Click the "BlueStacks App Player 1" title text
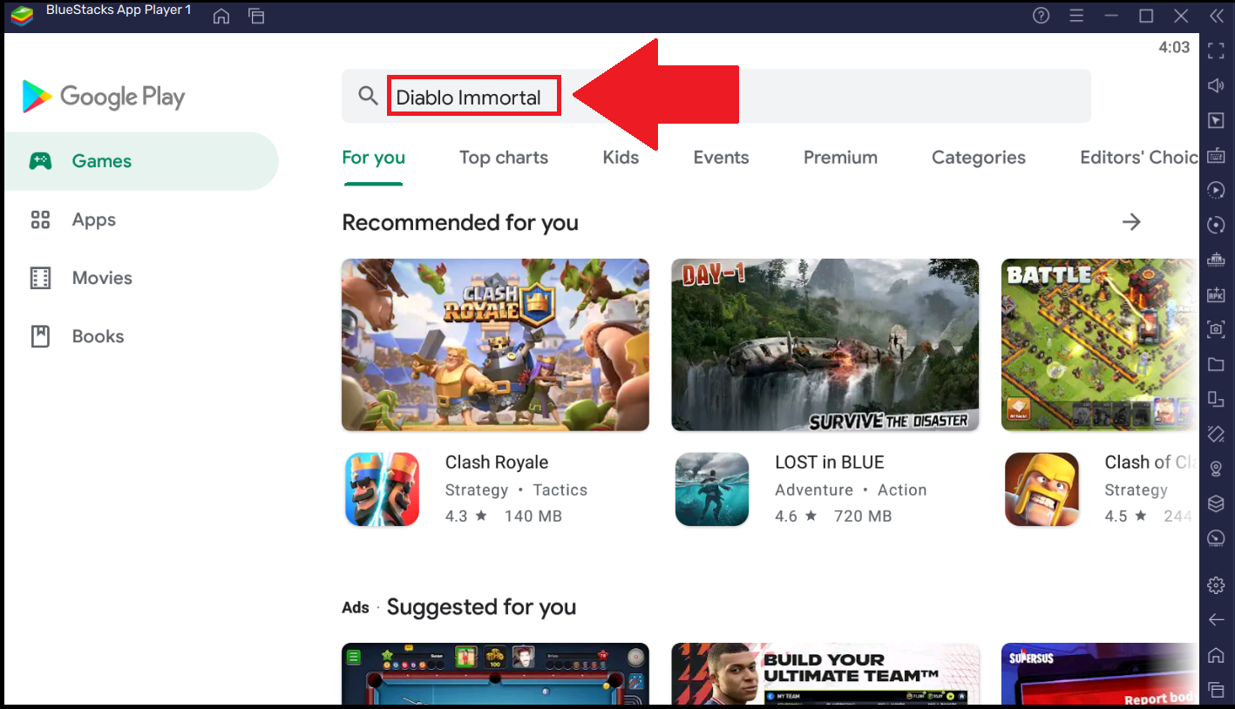Screen dimensions: 1235x709 119,10
